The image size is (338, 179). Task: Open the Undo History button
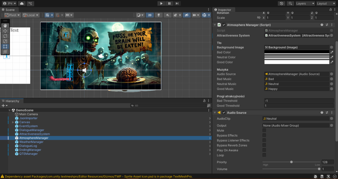281,3
